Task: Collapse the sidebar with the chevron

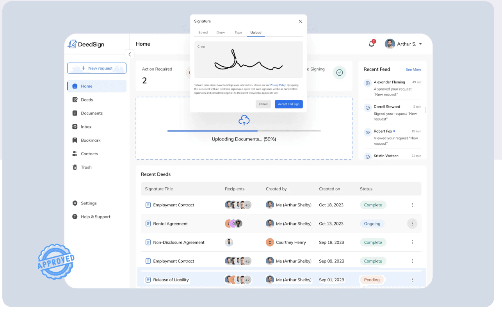Action: coord(130,54)
